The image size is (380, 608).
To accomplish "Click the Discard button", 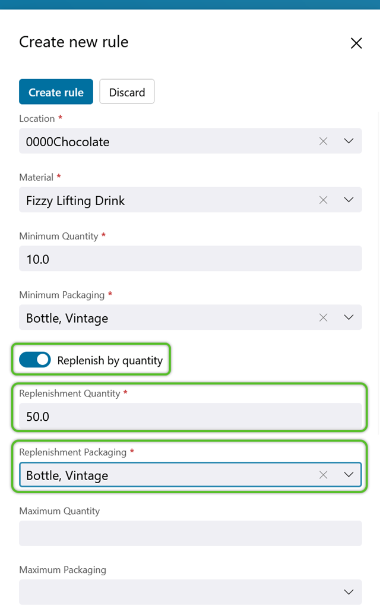I will coord(127,92).
